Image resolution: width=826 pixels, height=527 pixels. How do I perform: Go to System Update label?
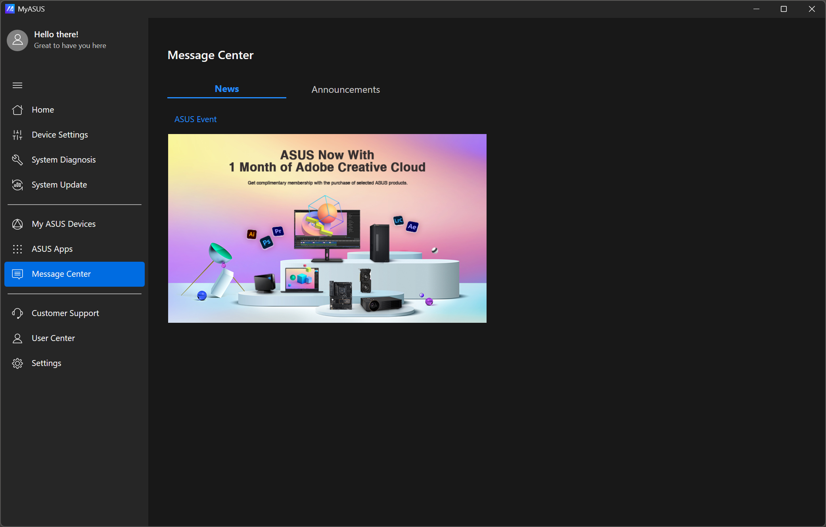click(59, 185)
